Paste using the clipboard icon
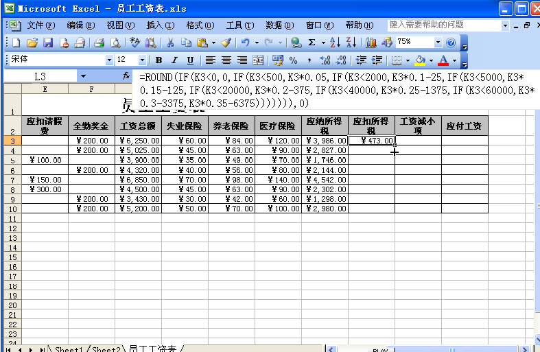Image resolution: width=540 pixels, height=352 pixels. (x=202, y=43)
